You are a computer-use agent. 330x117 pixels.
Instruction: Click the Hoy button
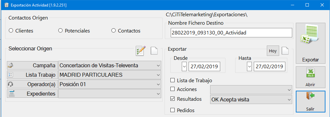point(273,51)
